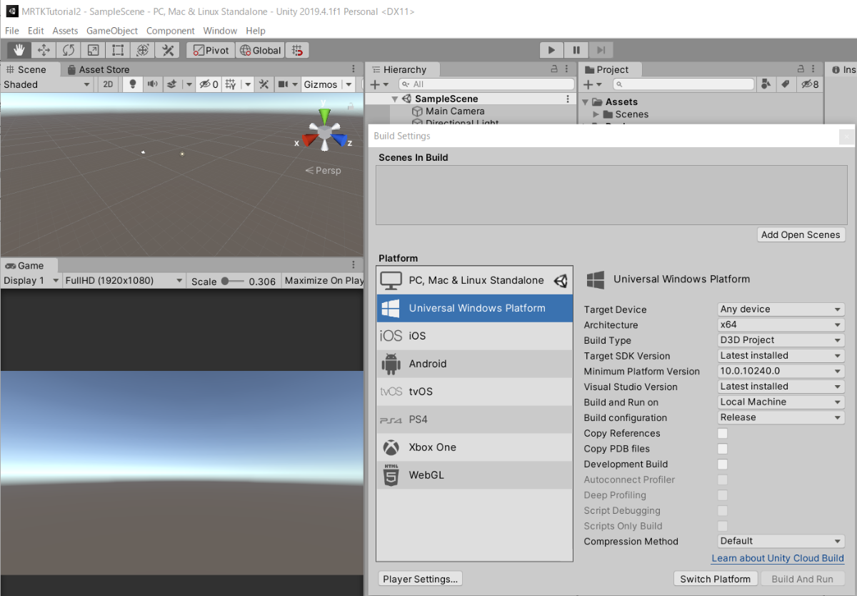Click Switch Platform button

[x=716, y=579]
